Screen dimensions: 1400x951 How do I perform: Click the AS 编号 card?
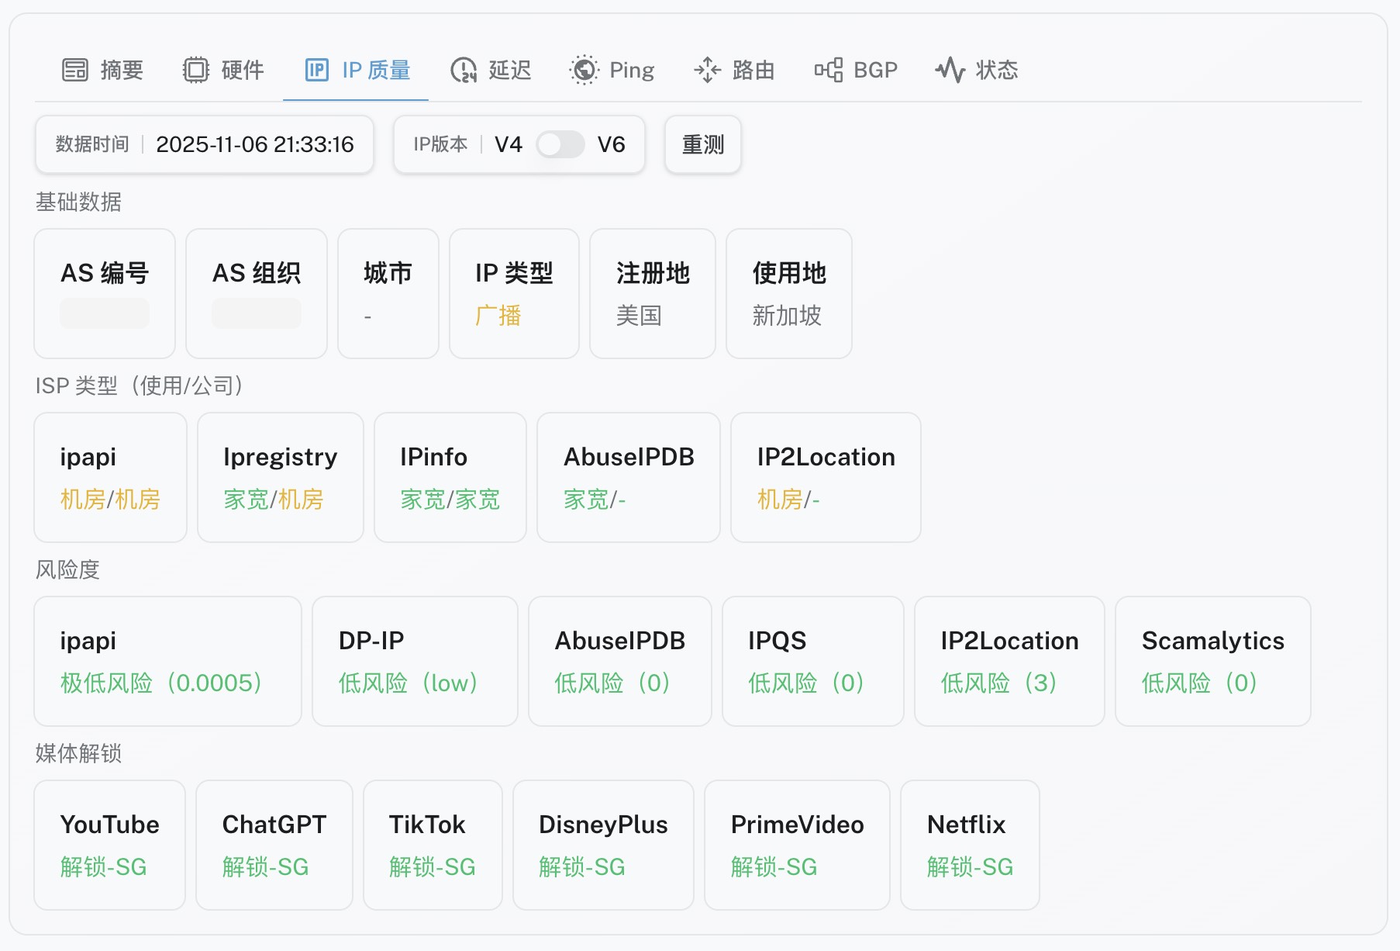(x=105, y=293)
